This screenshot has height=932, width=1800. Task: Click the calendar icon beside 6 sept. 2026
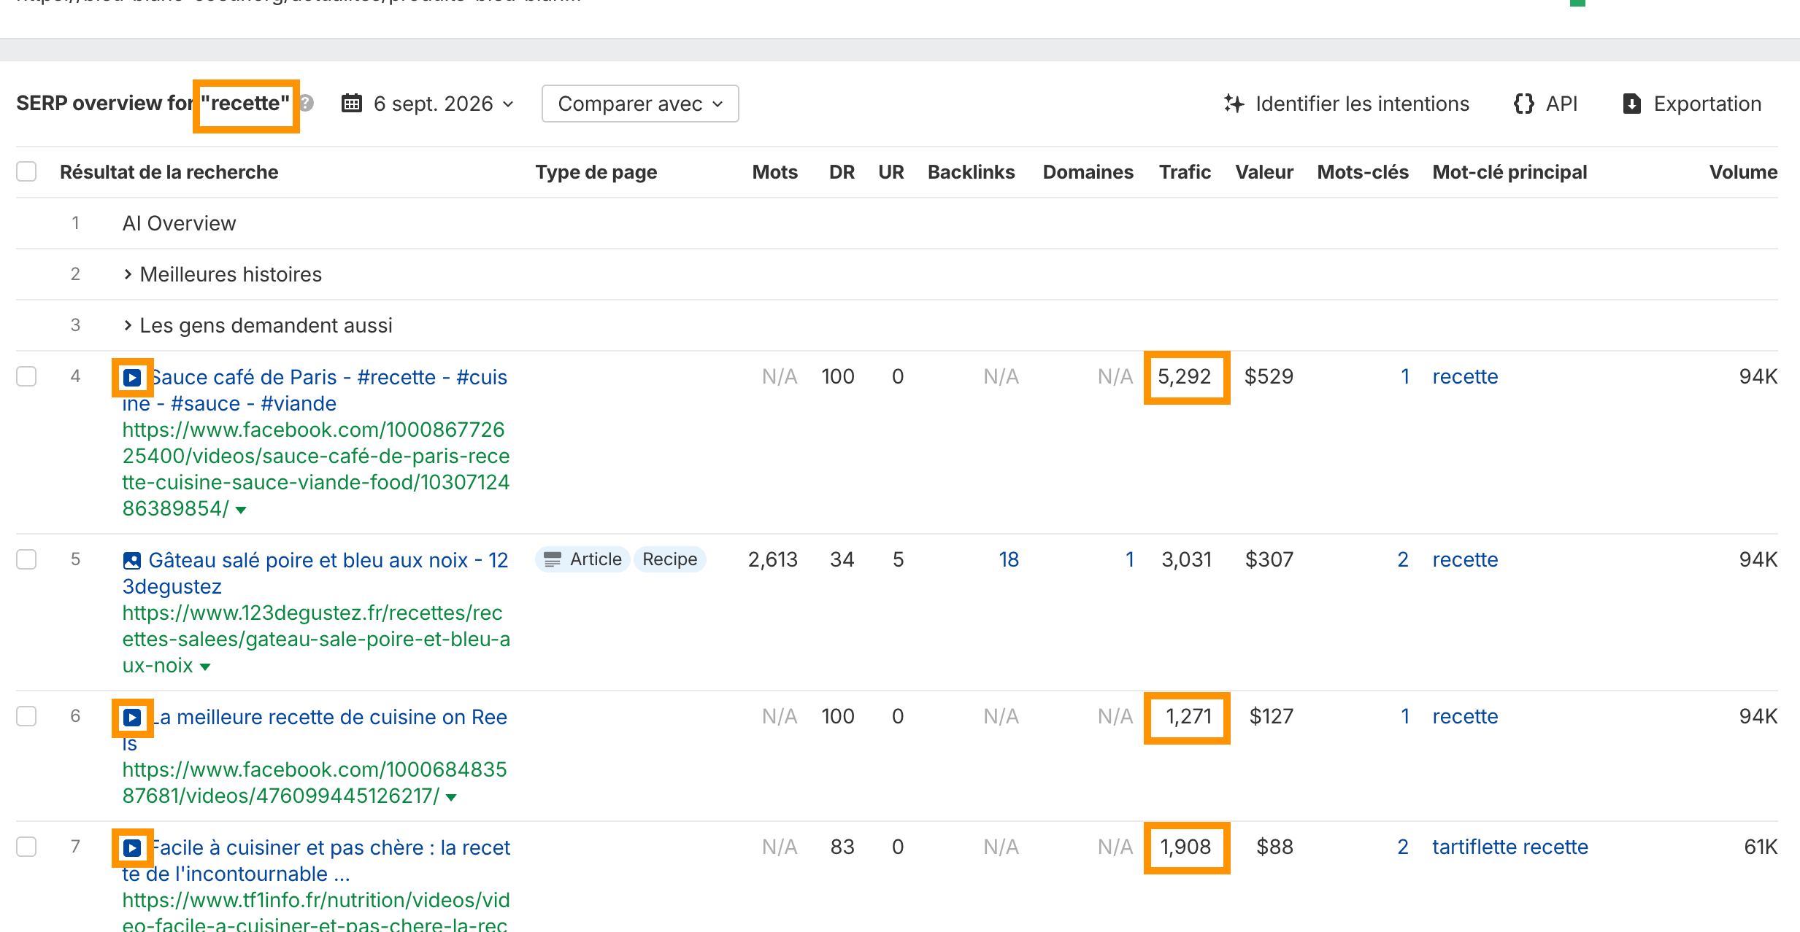coord(352,104)
